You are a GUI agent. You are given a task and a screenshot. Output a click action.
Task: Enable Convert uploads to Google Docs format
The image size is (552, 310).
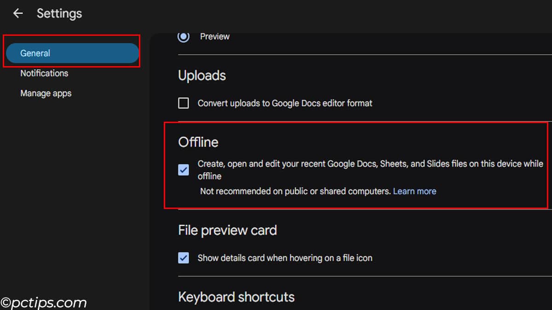pyautogui.click(x=184, y=103)
